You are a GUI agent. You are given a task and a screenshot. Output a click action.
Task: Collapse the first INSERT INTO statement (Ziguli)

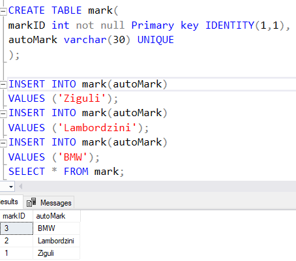pyautogui.click(x=3, y=85)
